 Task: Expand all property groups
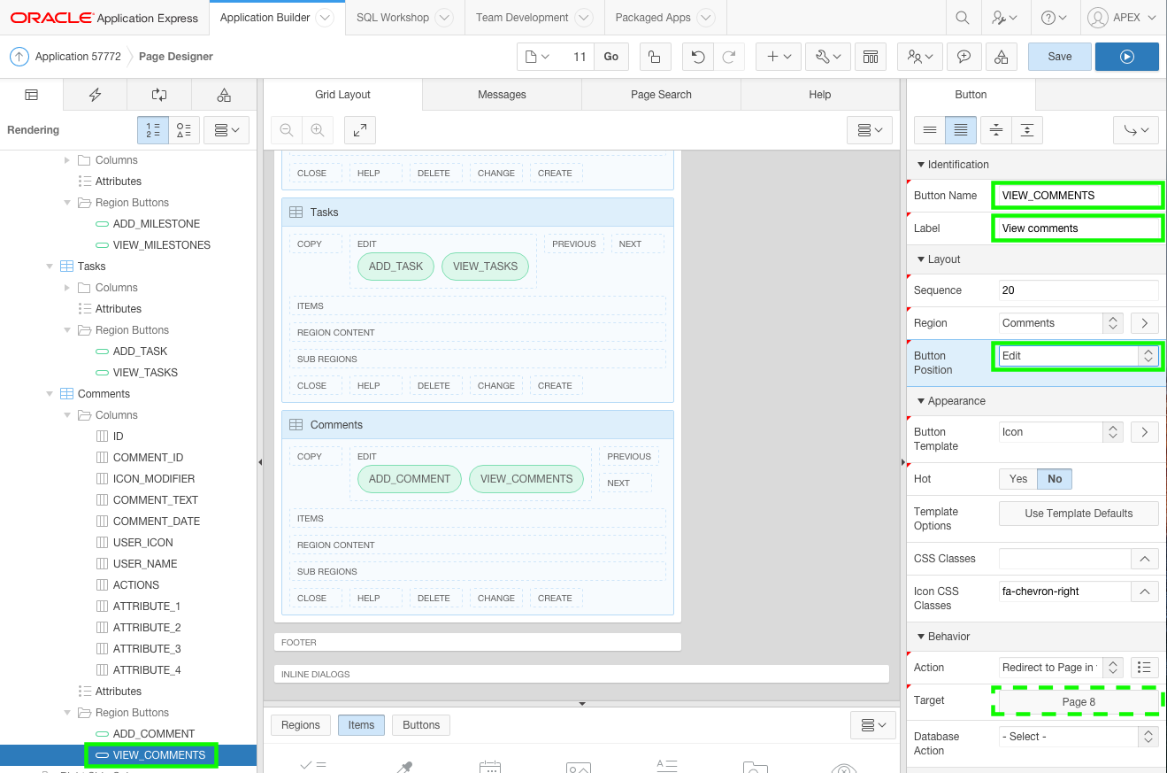[1026, 130]
